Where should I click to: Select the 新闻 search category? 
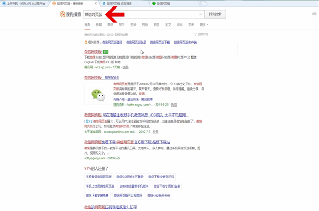[99, 25]
